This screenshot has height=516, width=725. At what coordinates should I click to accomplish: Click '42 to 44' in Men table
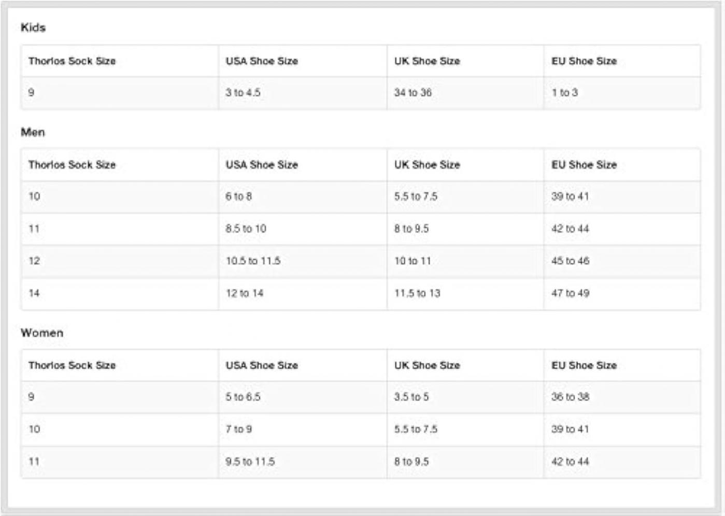click(x=570, y=228)
